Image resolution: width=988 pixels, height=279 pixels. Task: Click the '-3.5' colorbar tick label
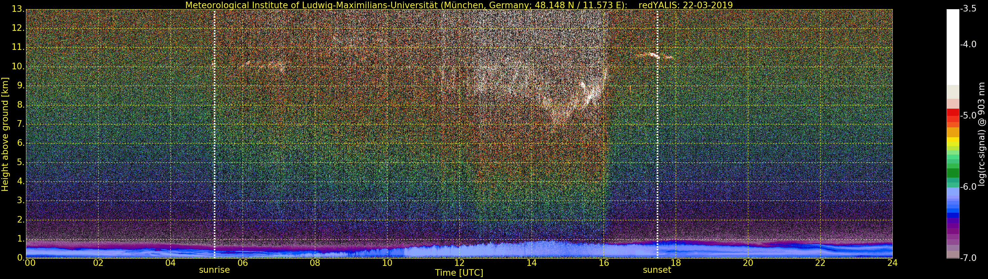pyautogui.click(x=968, y=9)
